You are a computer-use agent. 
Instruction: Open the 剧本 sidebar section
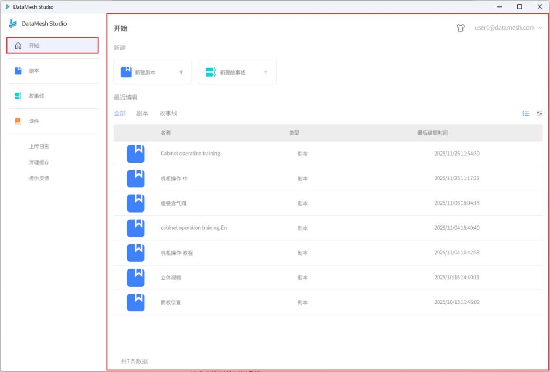click(34, 71)
